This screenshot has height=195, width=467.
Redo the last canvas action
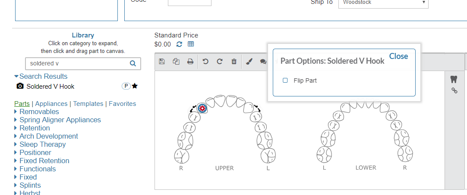coord(220,62)
